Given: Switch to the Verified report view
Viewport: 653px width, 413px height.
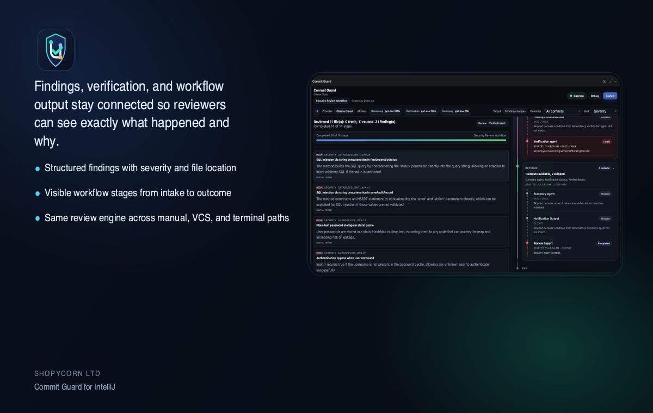Looking at the screenshot, I should tap(497, 123).
